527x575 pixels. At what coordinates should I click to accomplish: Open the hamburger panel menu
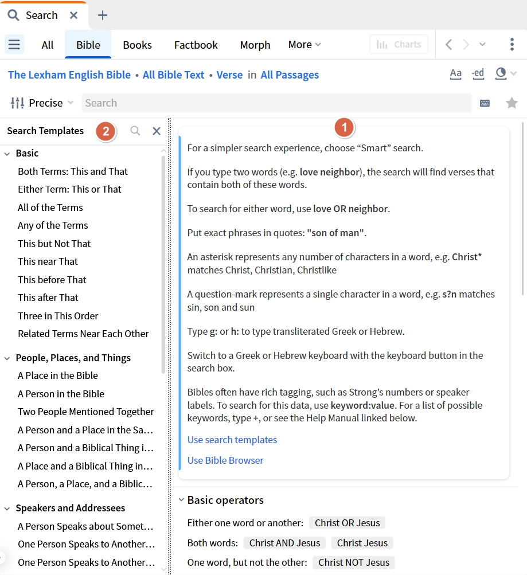coord(14,44)
